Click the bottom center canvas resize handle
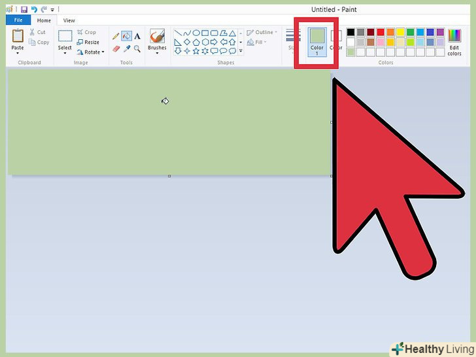 coord(169,176)
